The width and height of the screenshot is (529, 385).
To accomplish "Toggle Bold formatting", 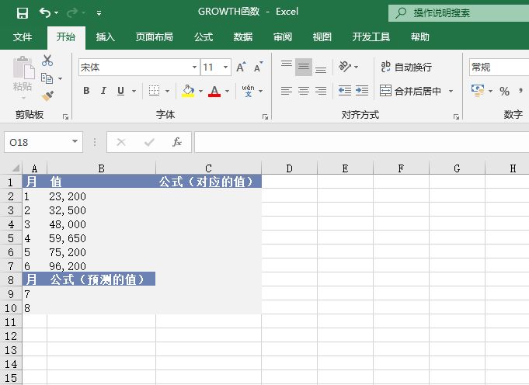I will pyautogui.click(x=86, y=91).
